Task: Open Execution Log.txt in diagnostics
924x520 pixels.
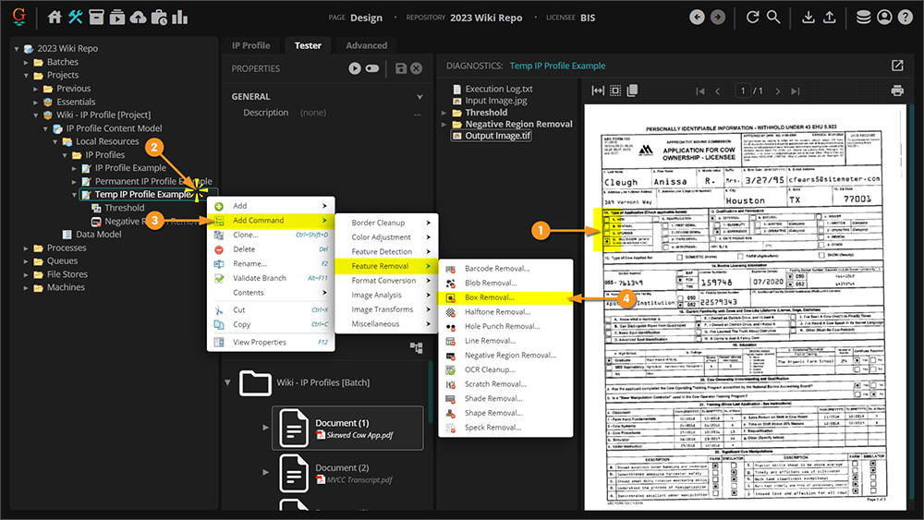Action: coord(499,89)
